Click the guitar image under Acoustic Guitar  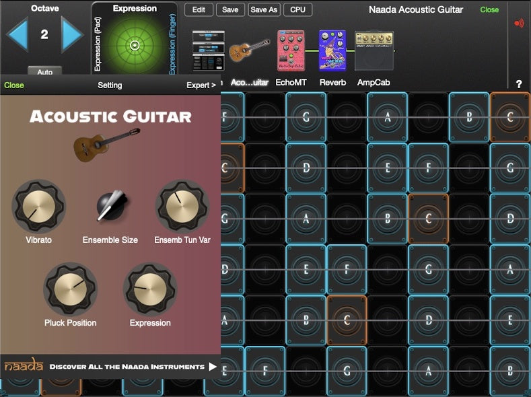(x=107, y=145)
